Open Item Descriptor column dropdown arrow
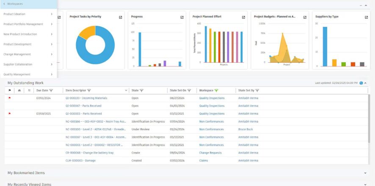 126,91
